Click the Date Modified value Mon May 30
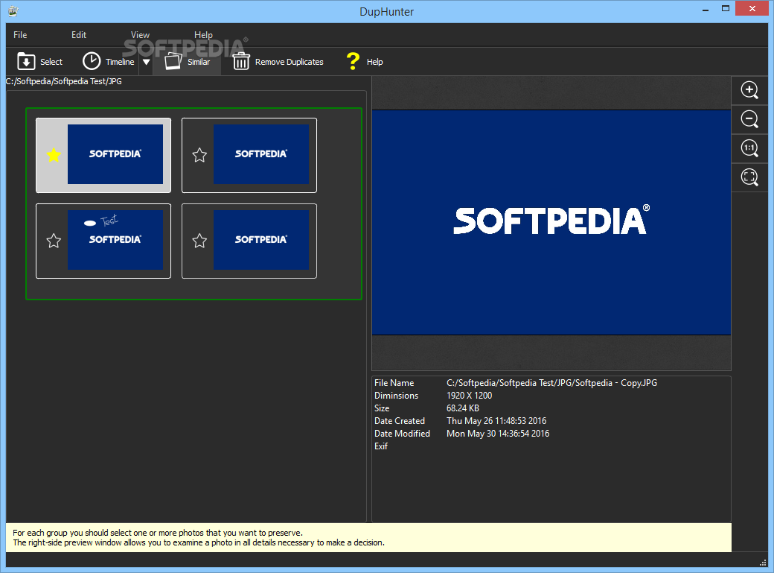This screenshot has width=774, height=573. point(498,434)
